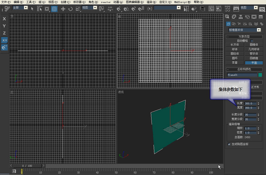The width and height of the screenshot is (266, 175).
Task: Increase width segments with spinner
Action: pos(258,118)
